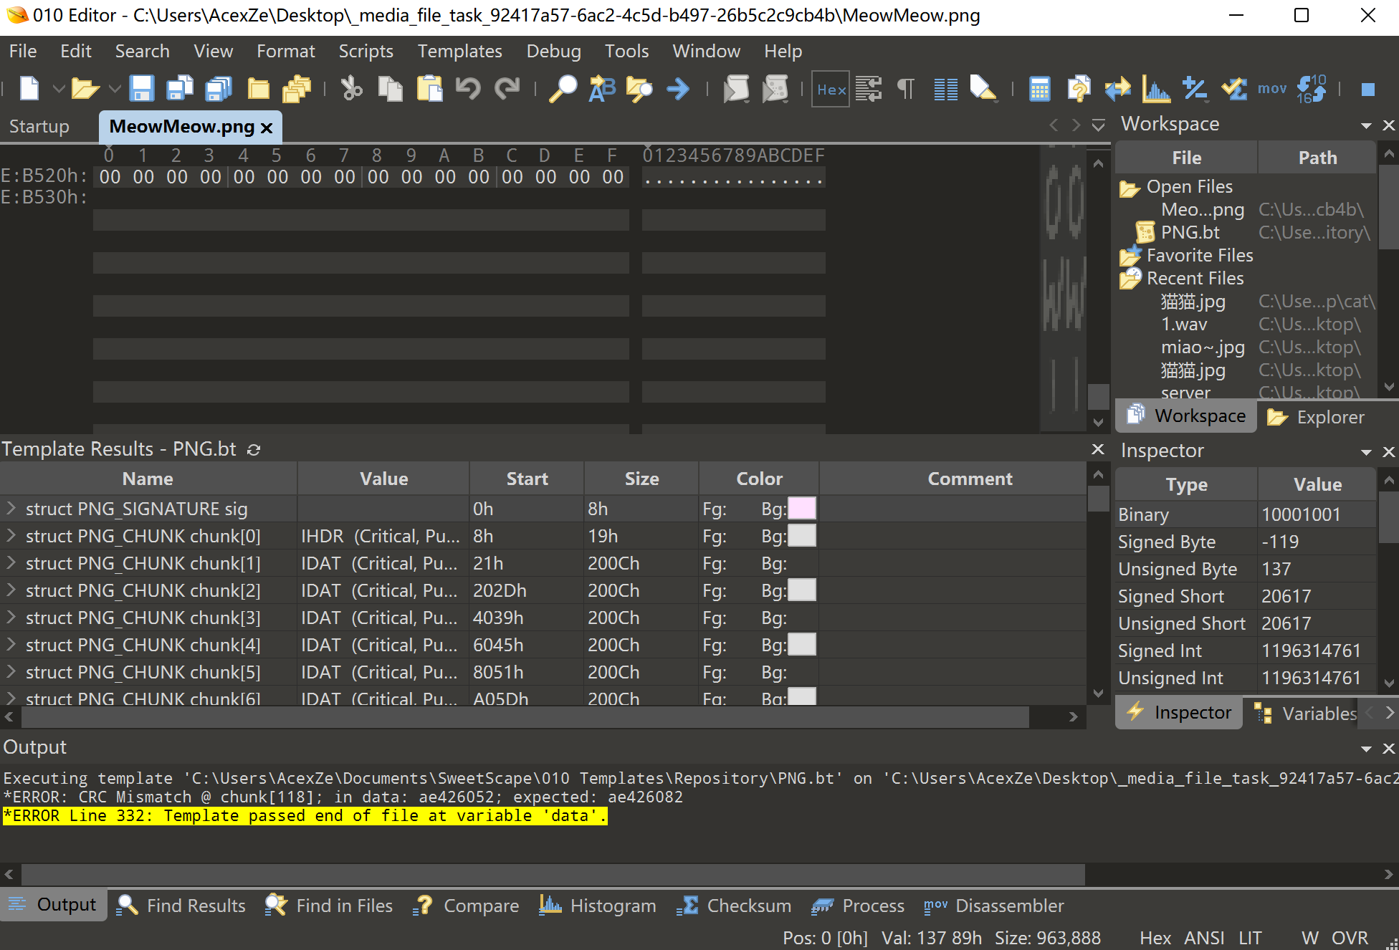Expand struct PNG_CHUNK chunk[5] row
The image size is (1399, 950).
pyautogui.click(x=11, y=671)
